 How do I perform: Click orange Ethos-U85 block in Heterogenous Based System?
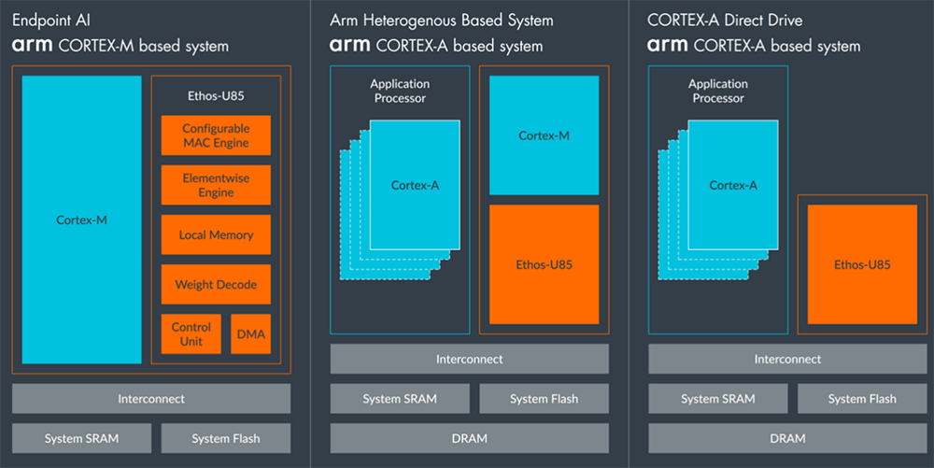click(x=544, y=264)
